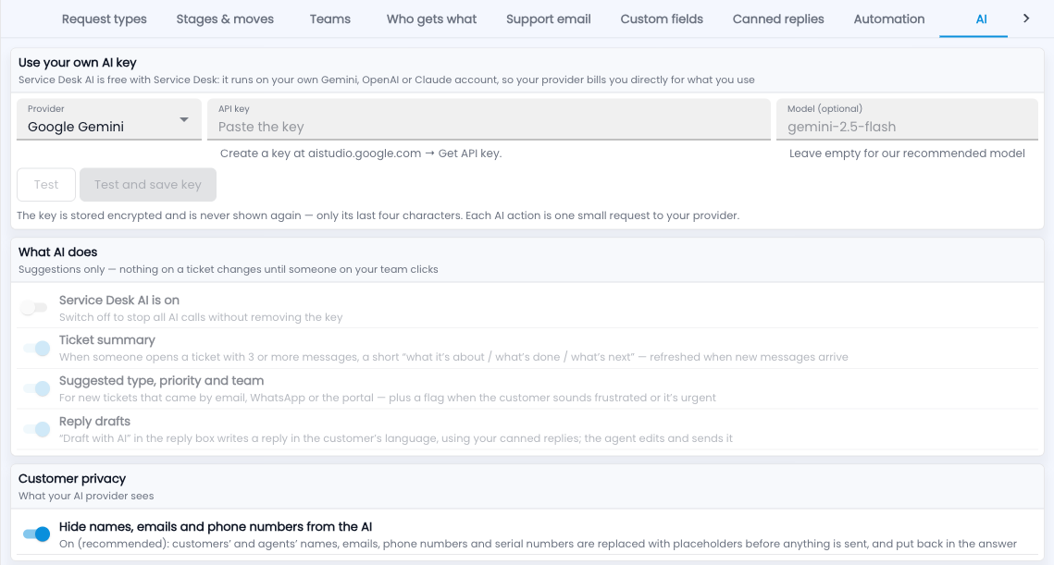
Task: Switch to the Stages & moves tab
Action: pos(225,18)
